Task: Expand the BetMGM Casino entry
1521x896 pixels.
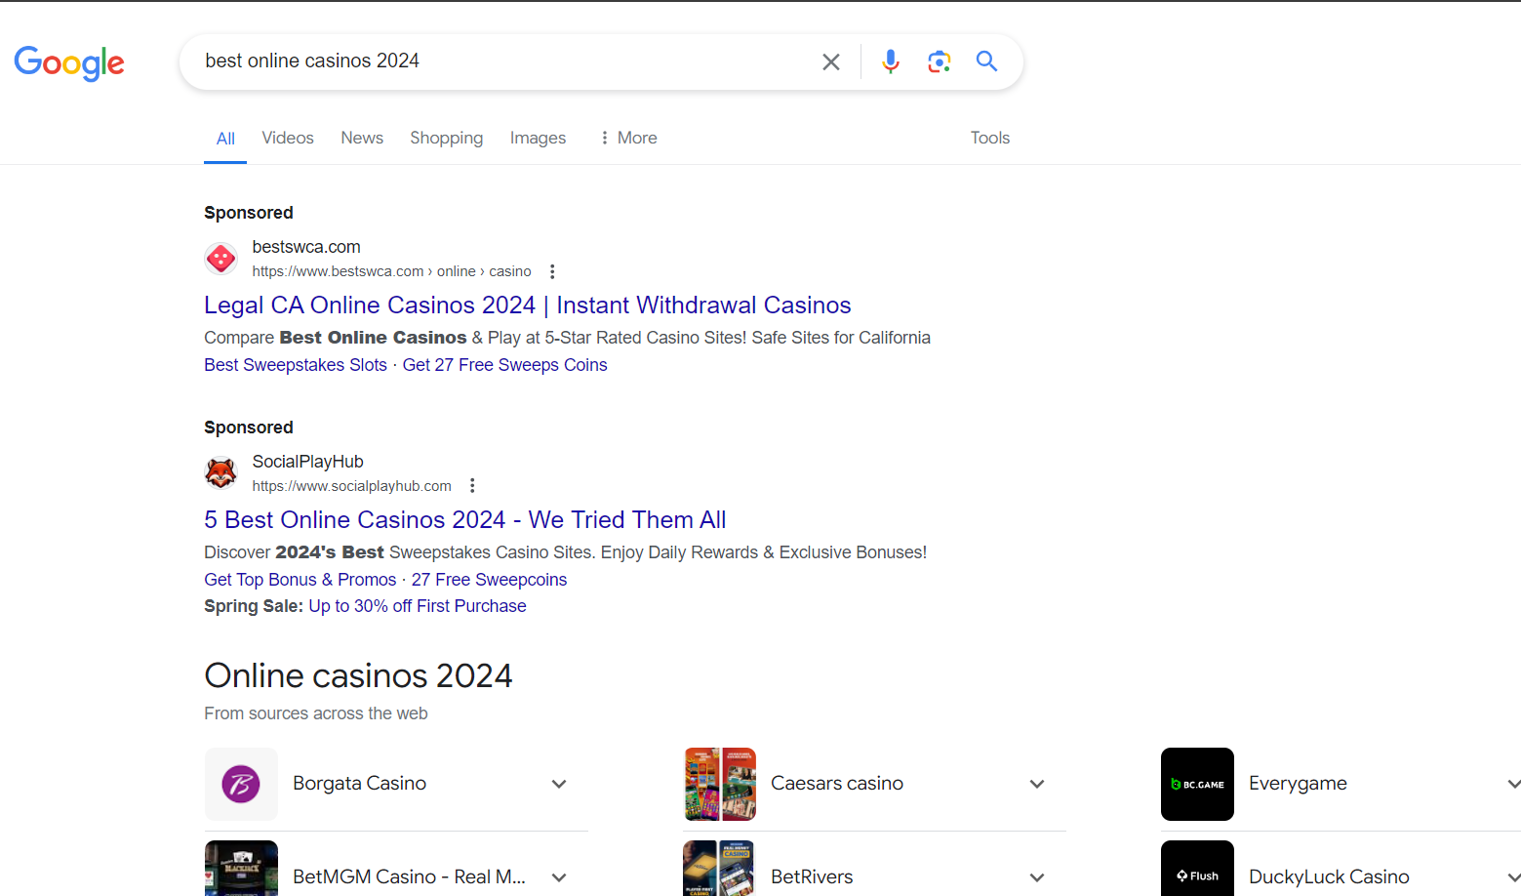Action: click(x=559, y=876)
